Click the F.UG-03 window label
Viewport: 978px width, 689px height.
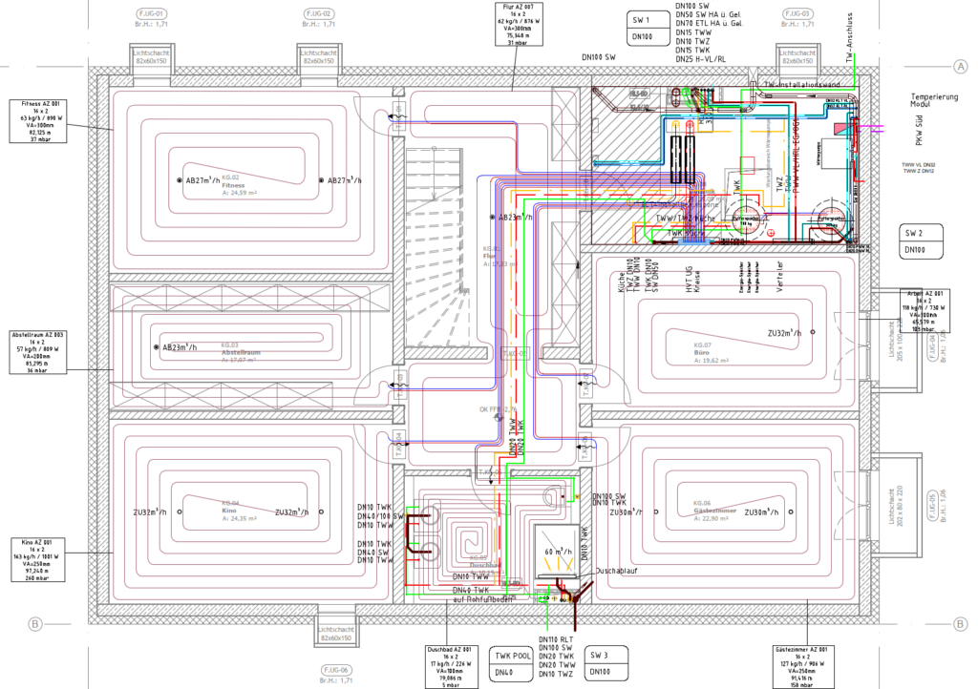[x=797, y=13]
